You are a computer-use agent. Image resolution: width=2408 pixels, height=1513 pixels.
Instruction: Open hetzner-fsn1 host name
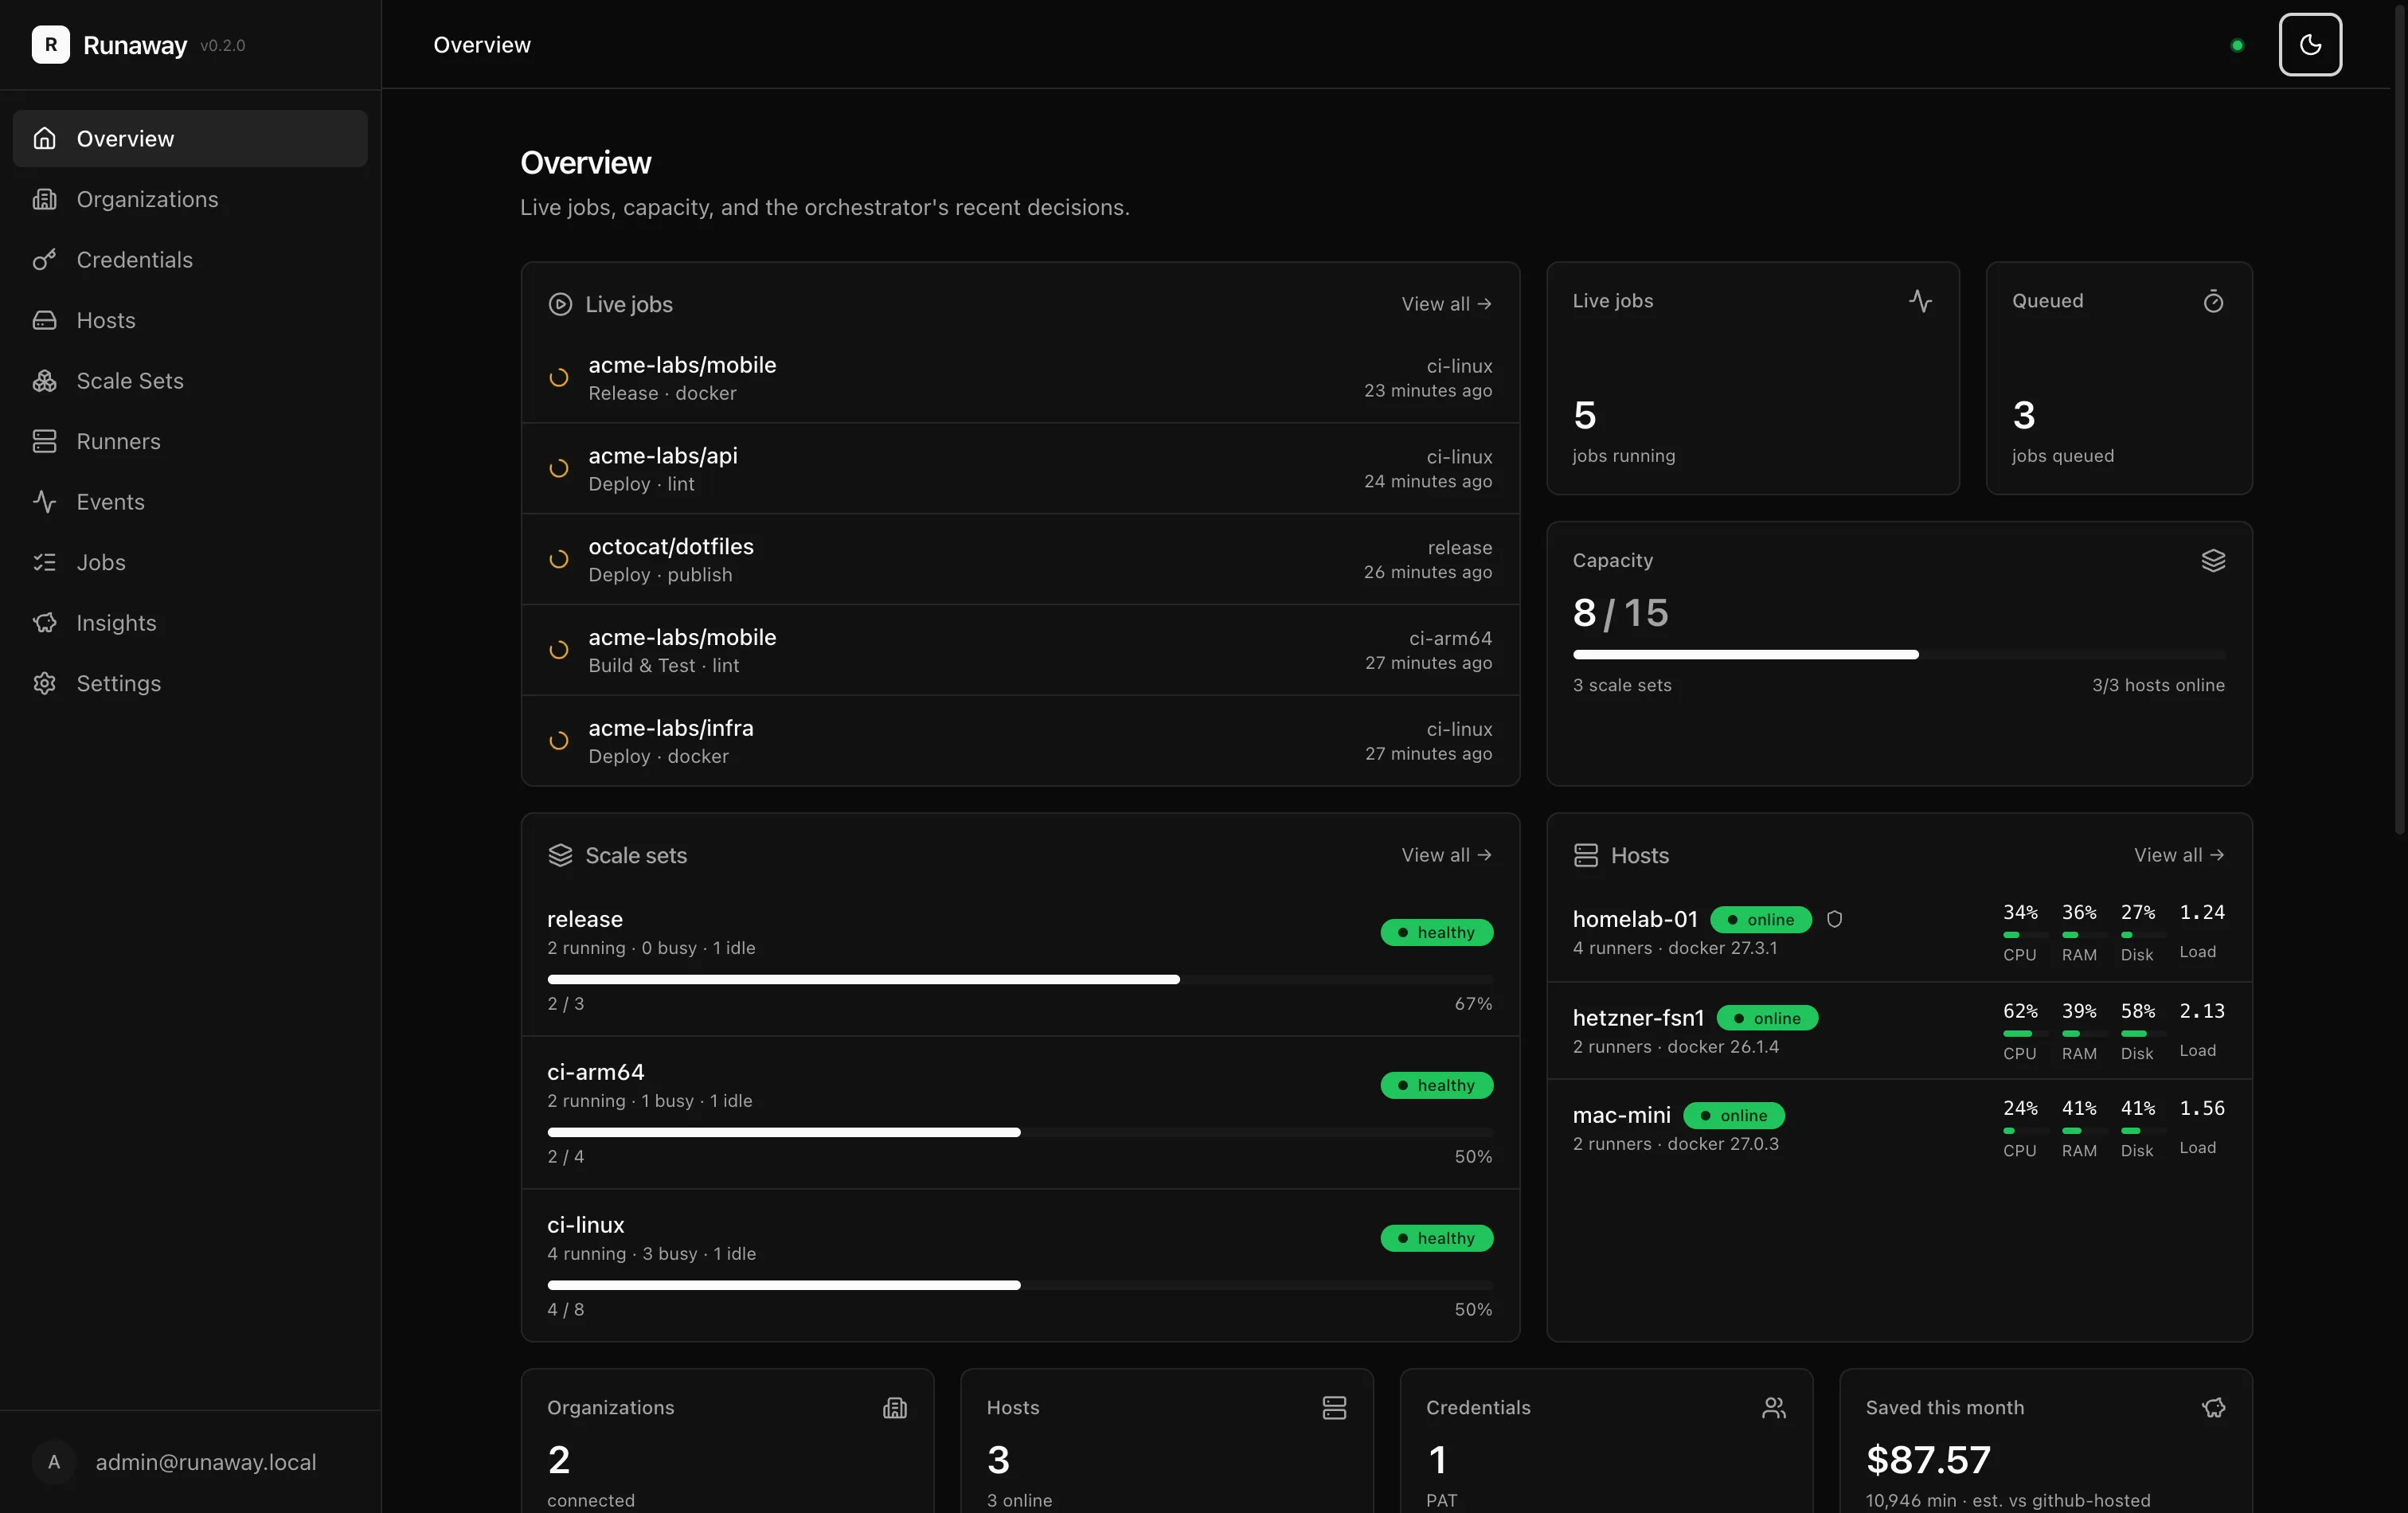click(x=1638, y=1018)
